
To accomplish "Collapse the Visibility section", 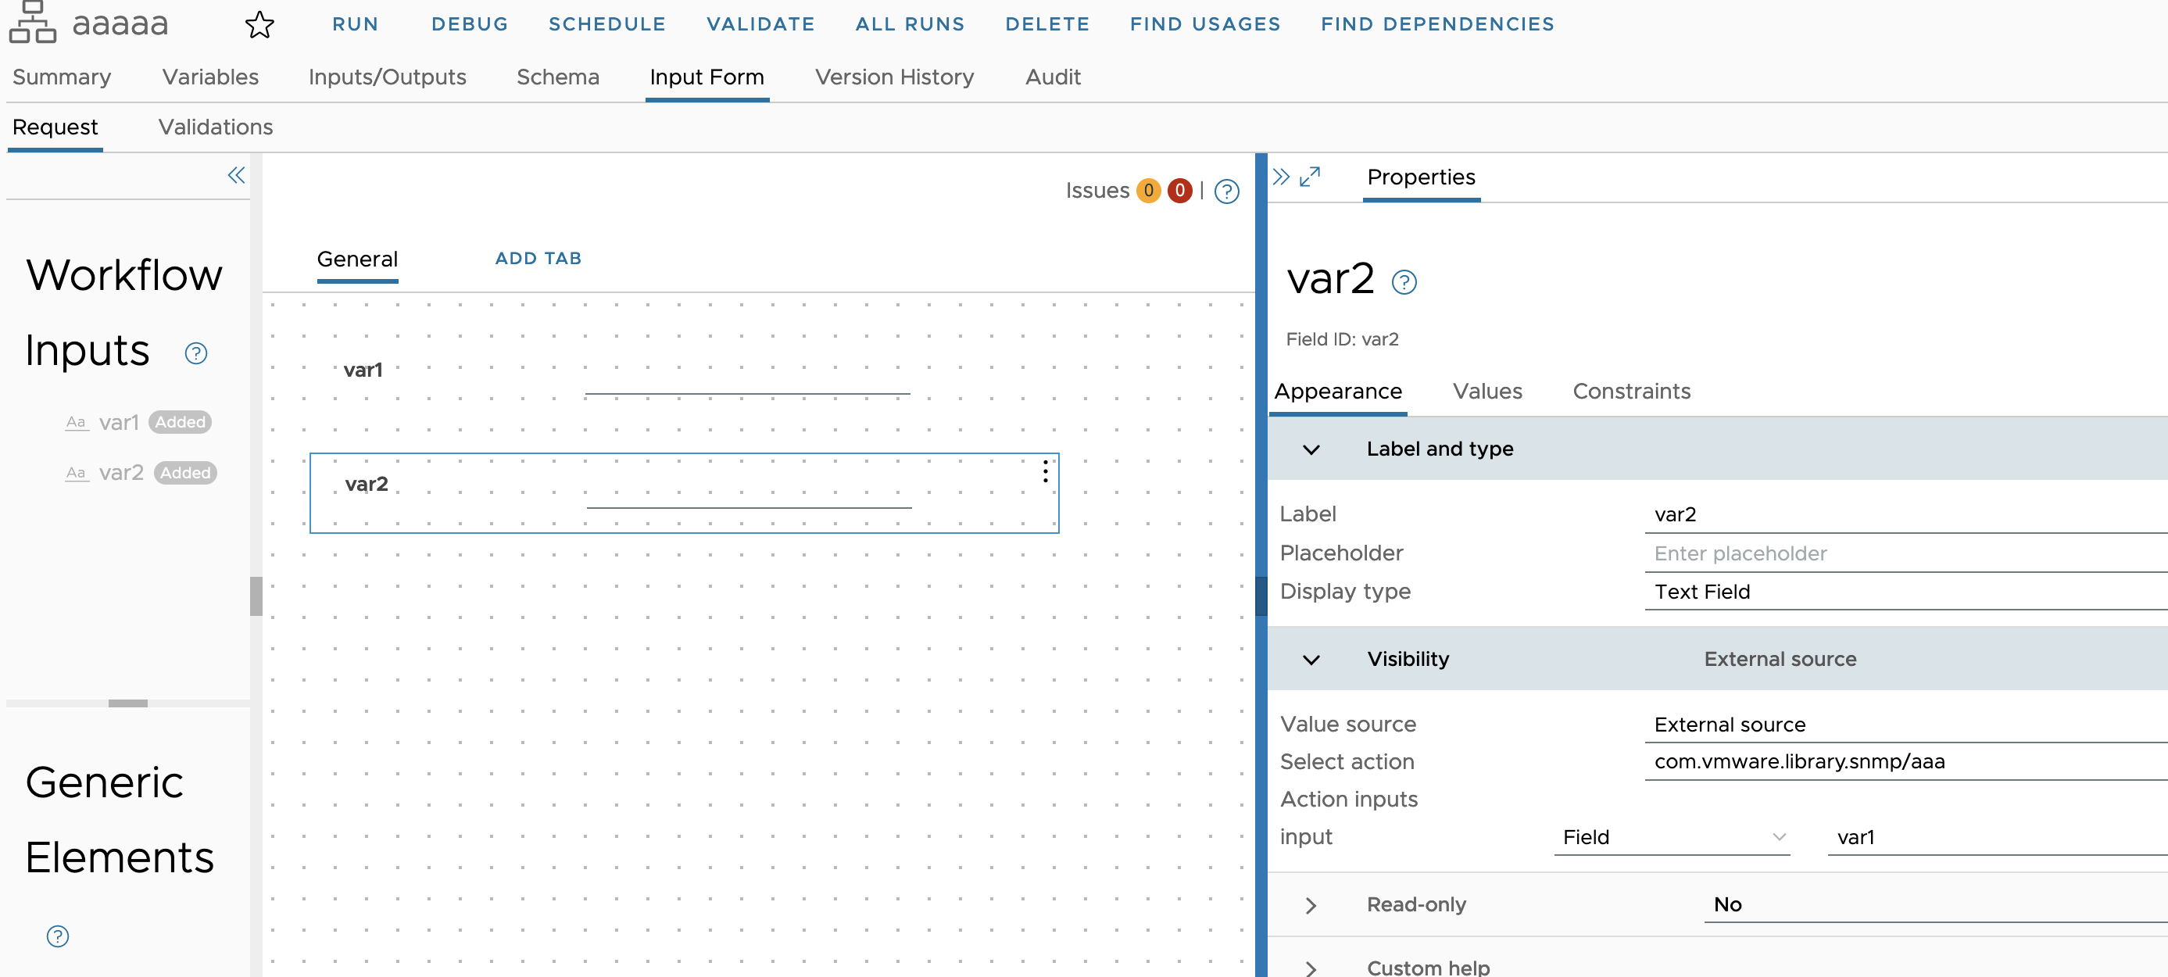I will click(1311, 659).
